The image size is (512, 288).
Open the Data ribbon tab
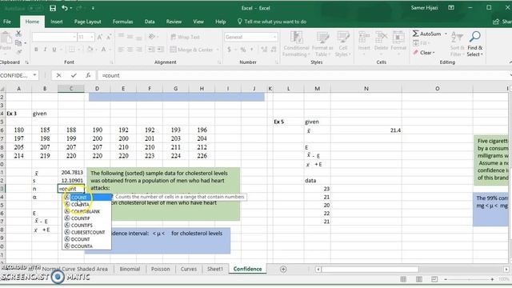click(x=150, y=22)
